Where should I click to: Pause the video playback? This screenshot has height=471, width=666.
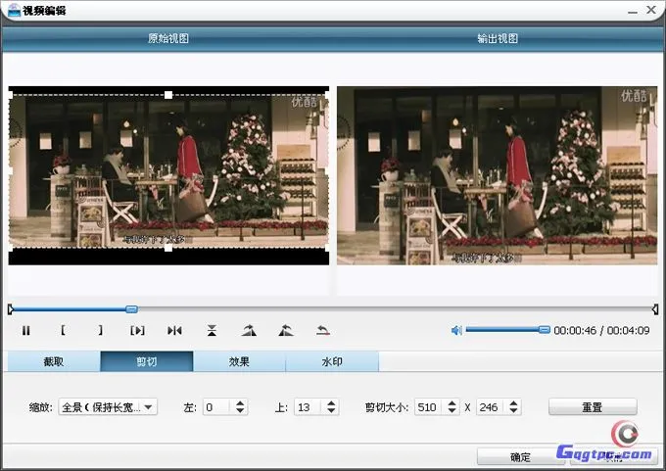click(x=26, y=331)
